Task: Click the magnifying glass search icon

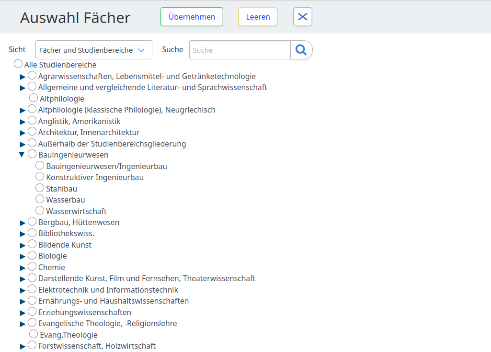Action: pos(301,50)
